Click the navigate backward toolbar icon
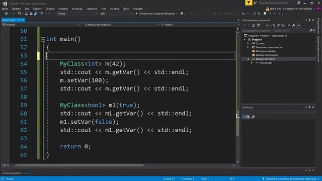This screenshot has height=181, width=322. coord(6,14)
